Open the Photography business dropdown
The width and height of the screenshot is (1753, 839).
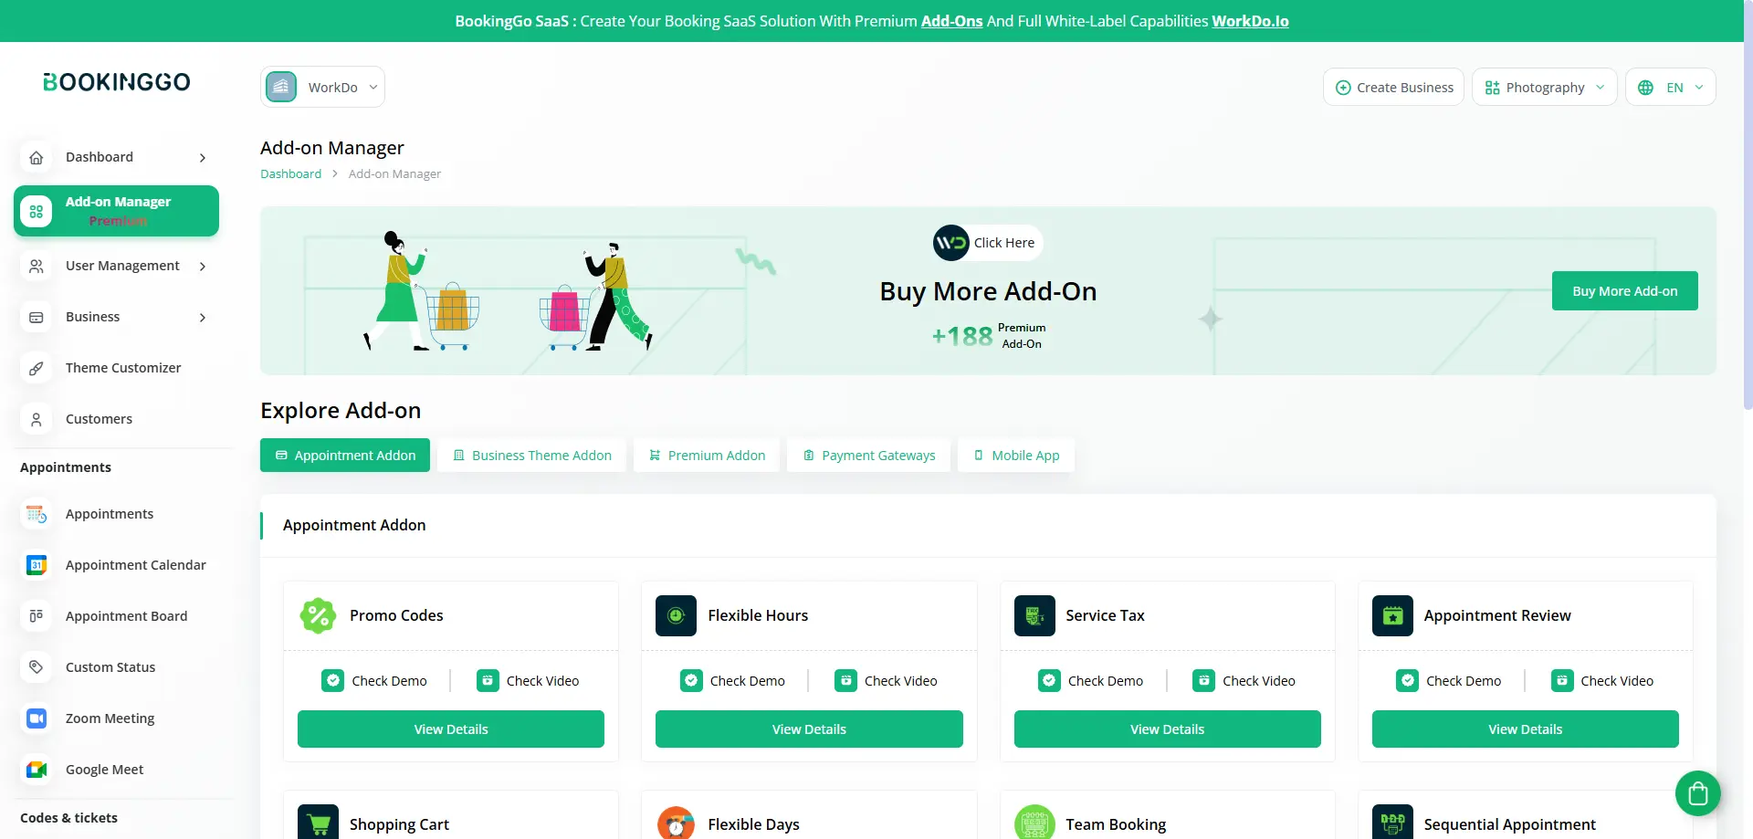tap(1544, 87)
